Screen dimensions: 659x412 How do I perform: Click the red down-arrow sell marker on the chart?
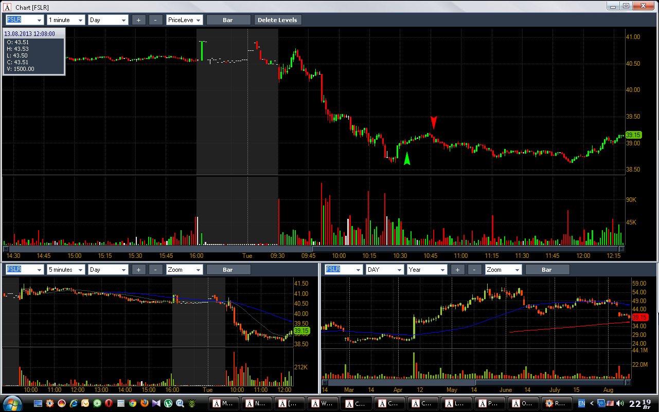coord(434,122)
